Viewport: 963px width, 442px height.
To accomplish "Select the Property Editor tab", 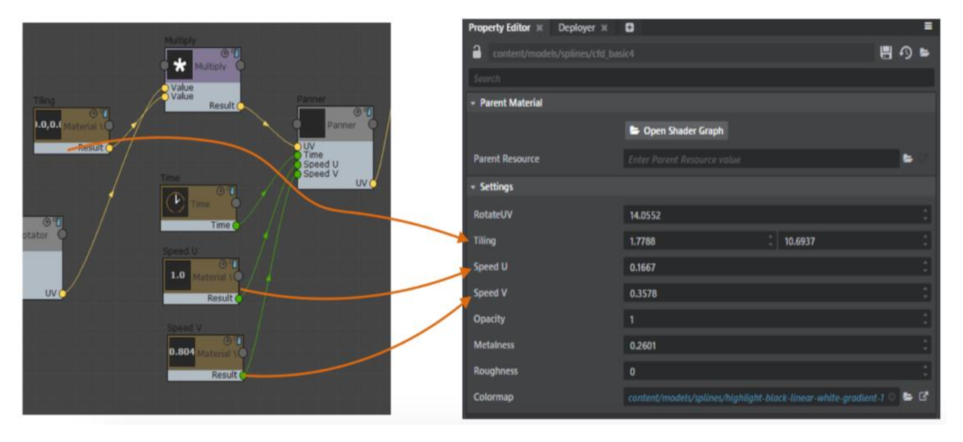I will tap(499, 28).
